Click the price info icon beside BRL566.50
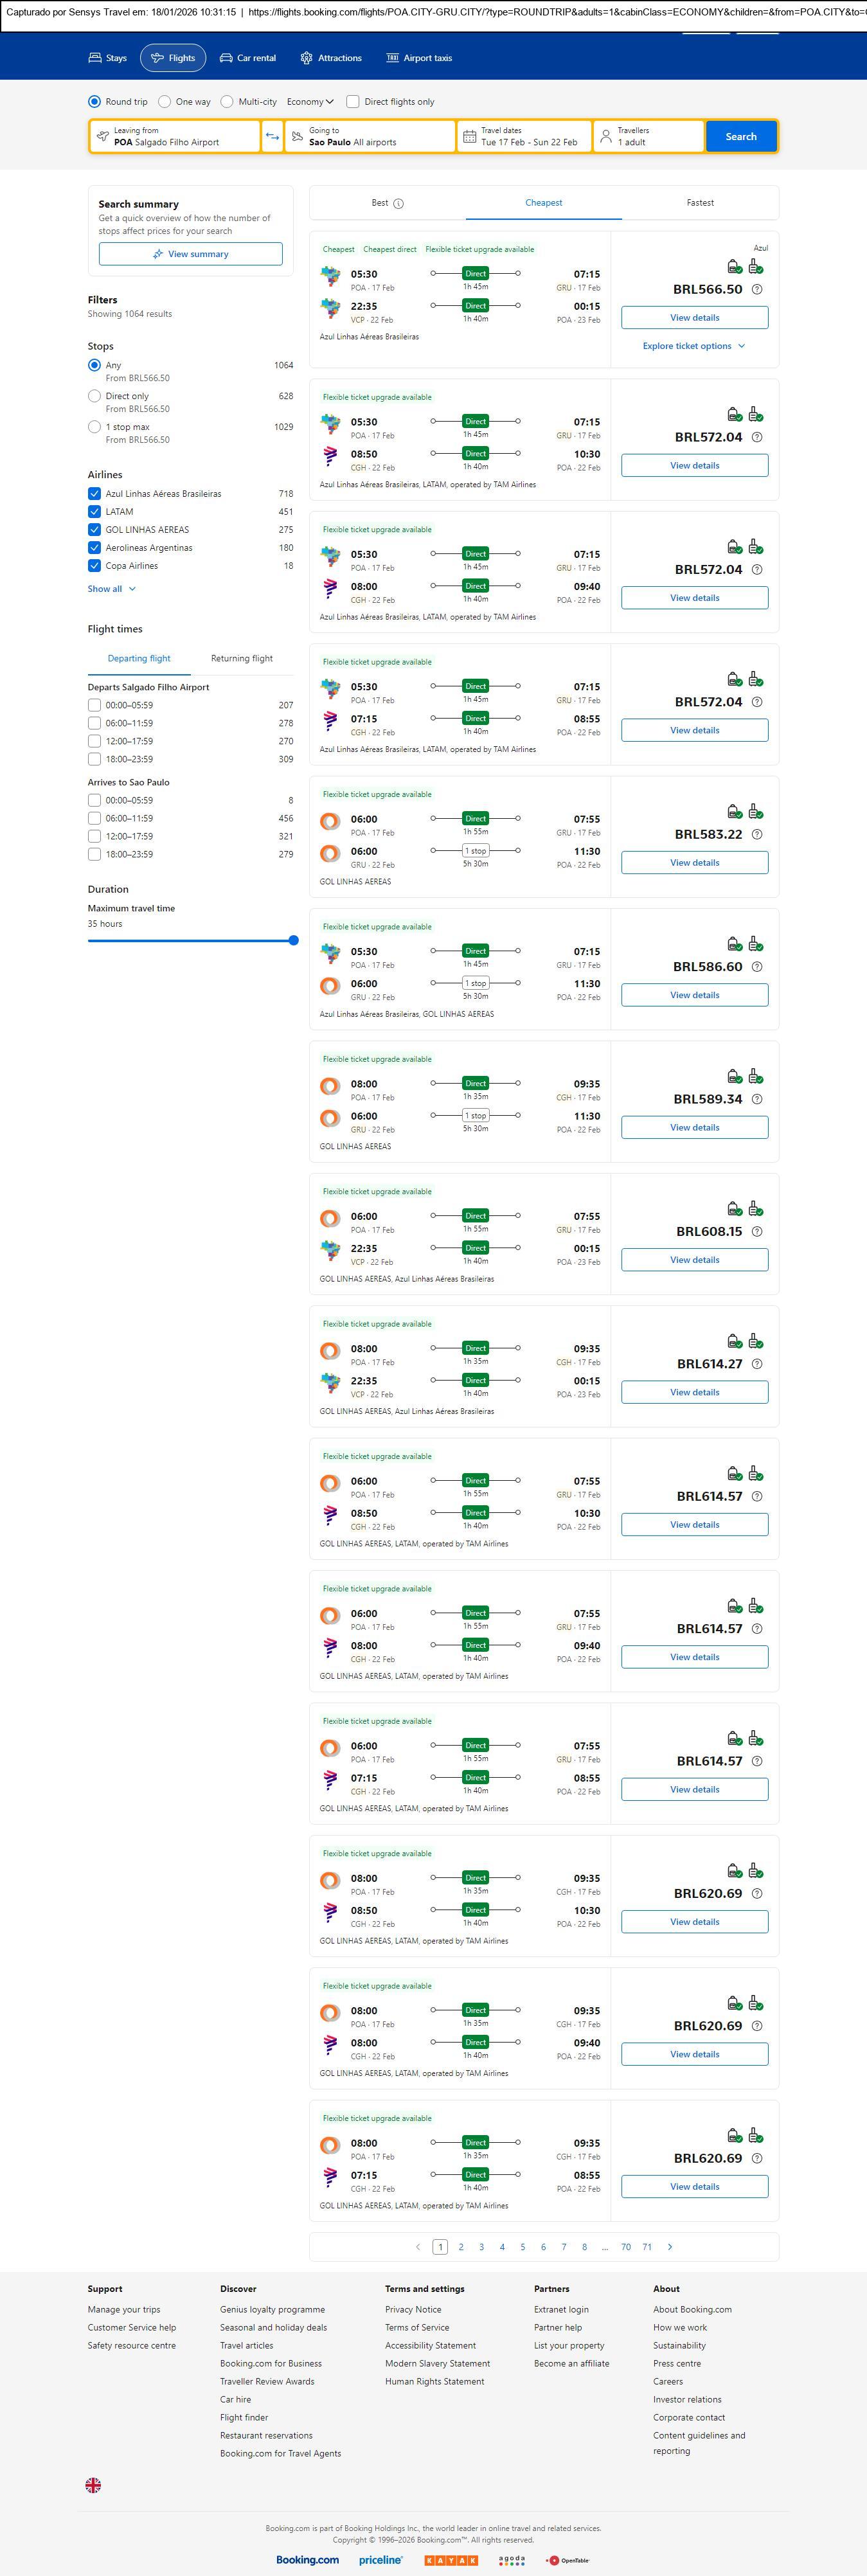 tap(757, 290)
